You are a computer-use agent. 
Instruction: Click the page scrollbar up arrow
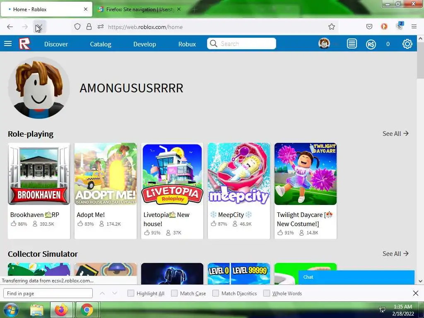[x=421, y=39]
